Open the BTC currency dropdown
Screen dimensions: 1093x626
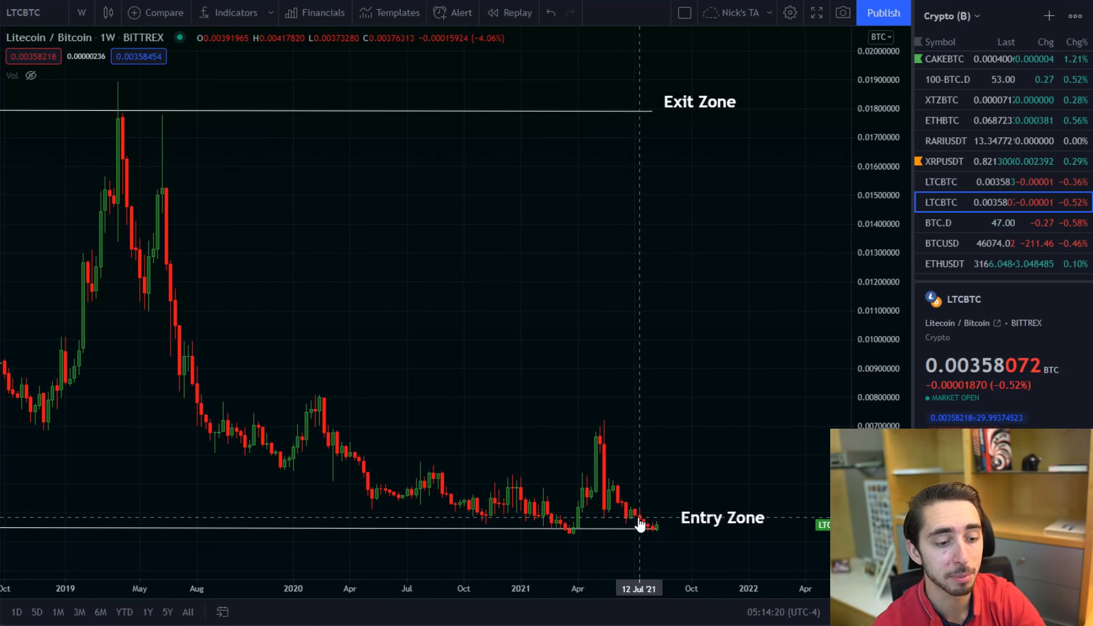[x=881, y=38]
